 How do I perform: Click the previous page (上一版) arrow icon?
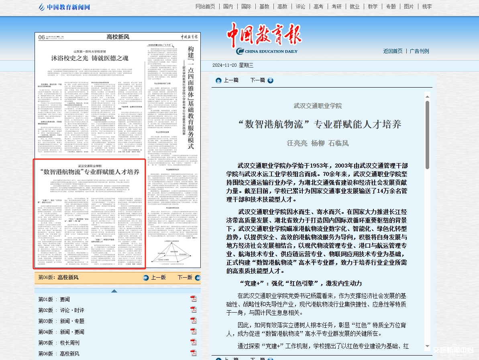146,278
